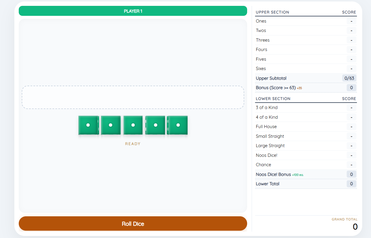This screenshot has height=238, width=371.
Task: Score the Fives category
Action: click(306, 59)
